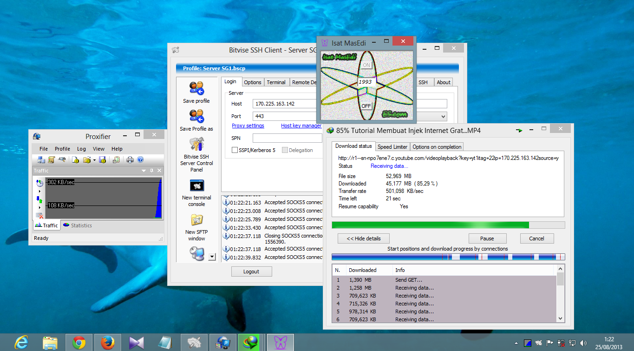Open Bitvise SSH Server Control Panel
Viewport: 634px width, 351px height.
click(196, 144)
